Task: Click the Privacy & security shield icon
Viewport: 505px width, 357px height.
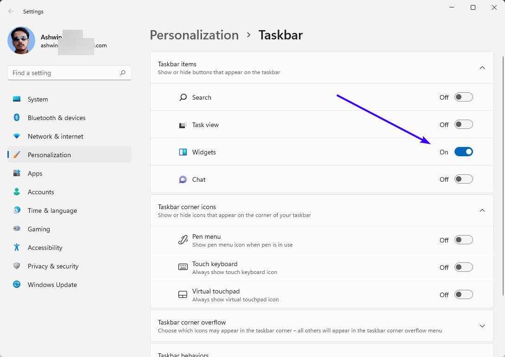Action: click(x=17, y=266)
